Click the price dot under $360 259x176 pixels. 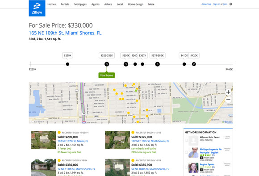tap(135, 64)
